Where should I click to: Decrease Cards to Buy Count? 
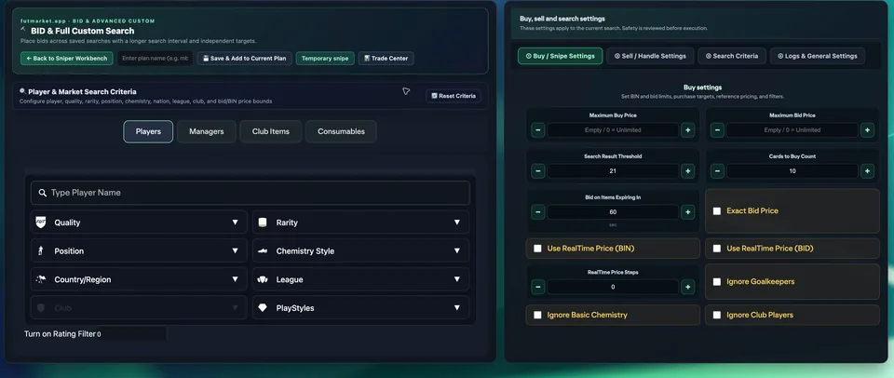pos(717,171)
